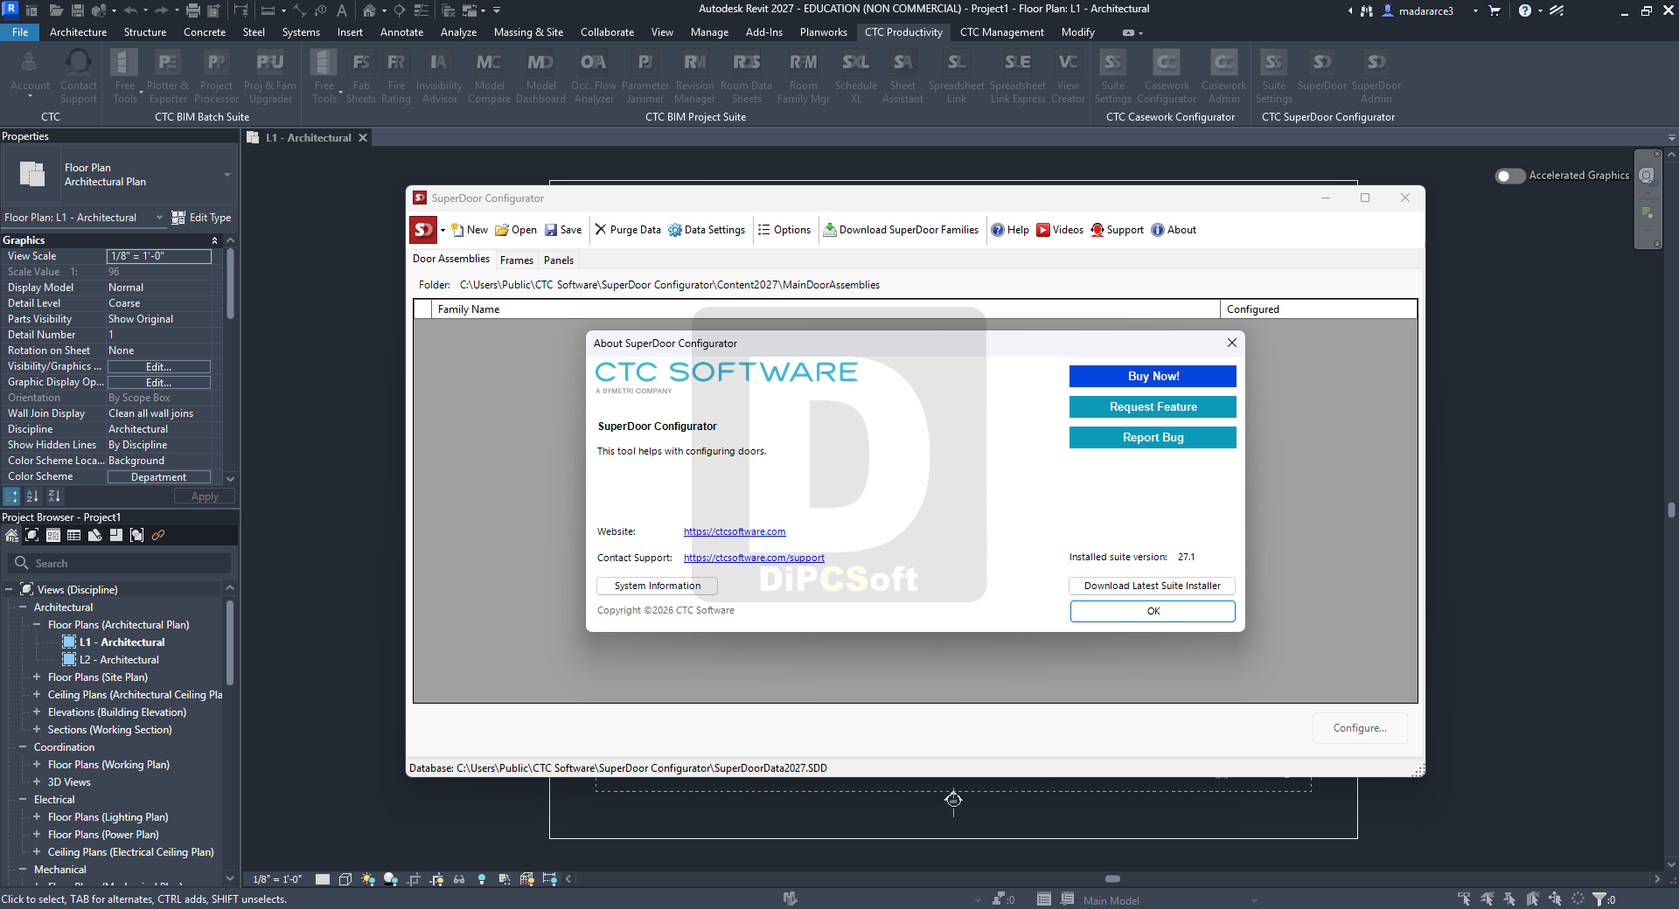Click the Buy Now! button
This screenshot has width=1679, height=909.
point(1153,377)
